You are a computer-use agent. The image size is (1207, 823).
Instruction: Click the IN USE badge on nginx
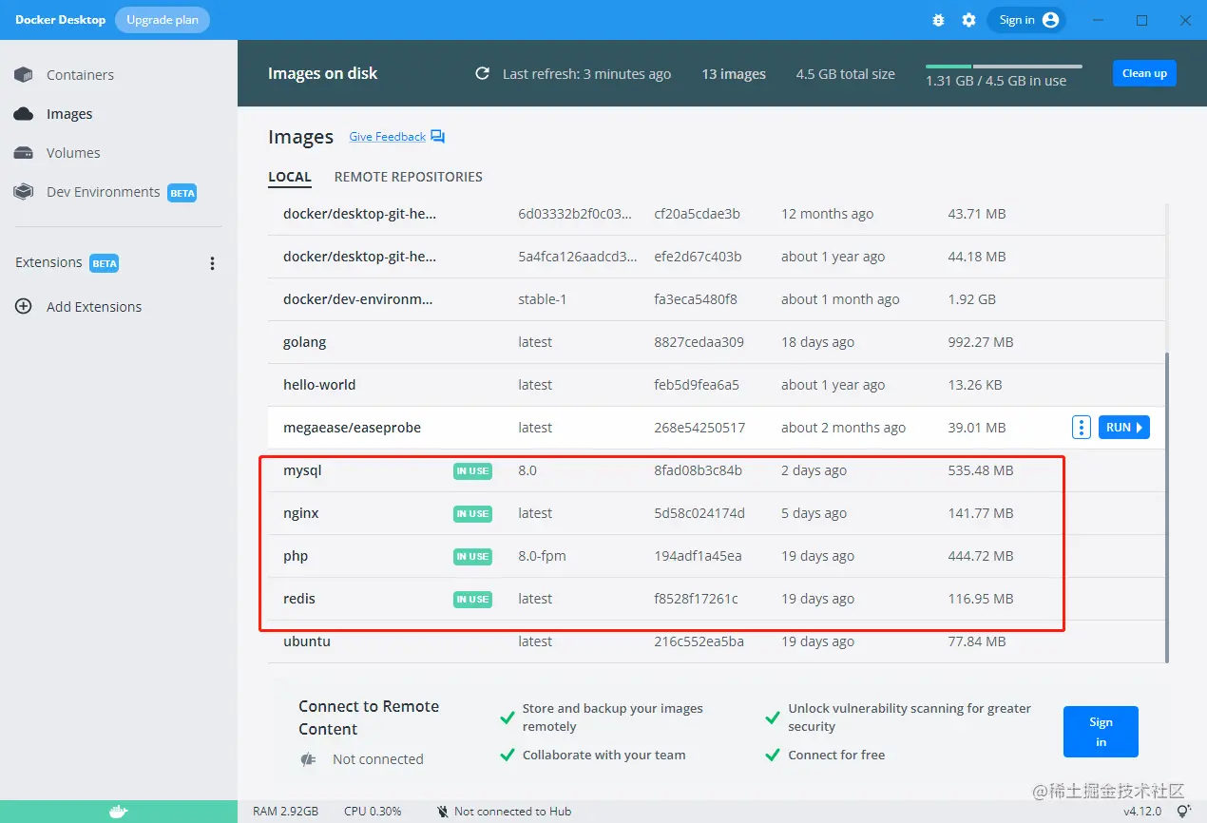tap(472, 513)
